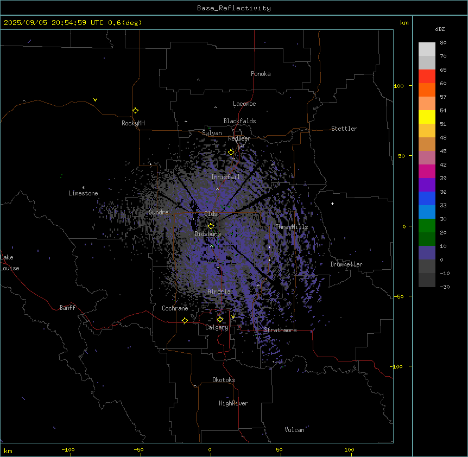Image resolution: width=468 pixels, height=457 pixels.
Task: Click the Olds town label
Action: pos(211,214)
